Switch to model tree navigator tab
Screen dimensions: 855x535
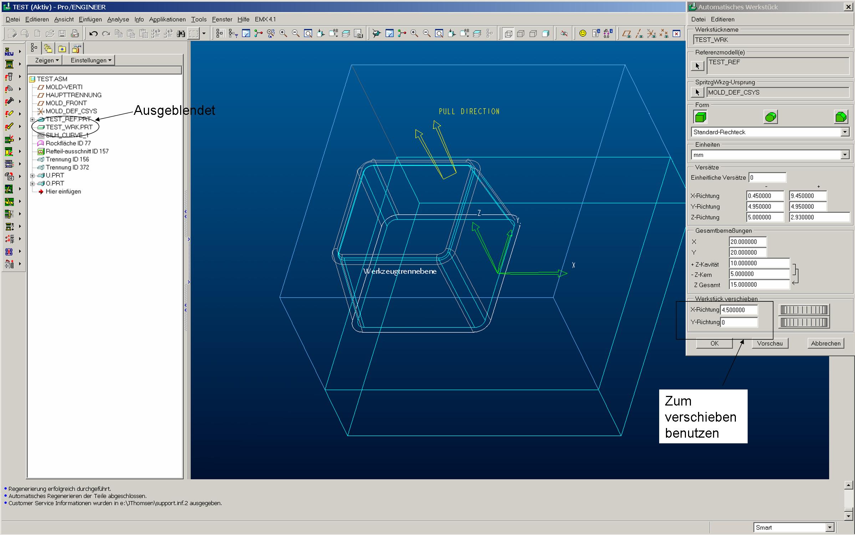tap(34, 48)
